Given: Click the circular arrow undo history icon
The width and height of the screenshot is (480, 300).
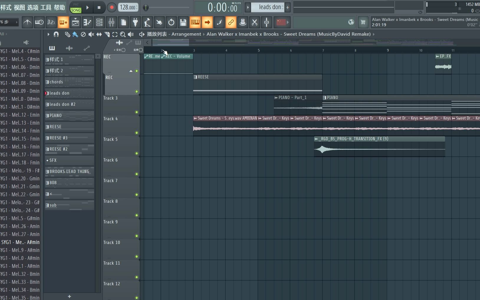Looking at the screenshot, I should click(171, 22).
